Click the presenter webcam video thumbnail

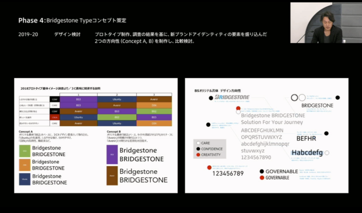pyautogui.click(x=326, y=23)
